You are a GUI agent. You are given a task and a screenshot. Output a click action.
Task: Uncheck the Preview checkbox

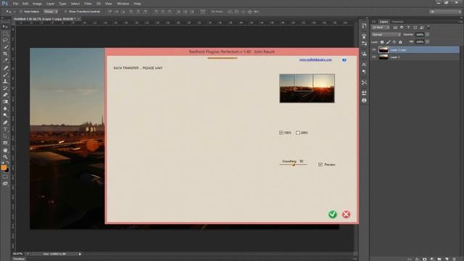tap(320, 165)
